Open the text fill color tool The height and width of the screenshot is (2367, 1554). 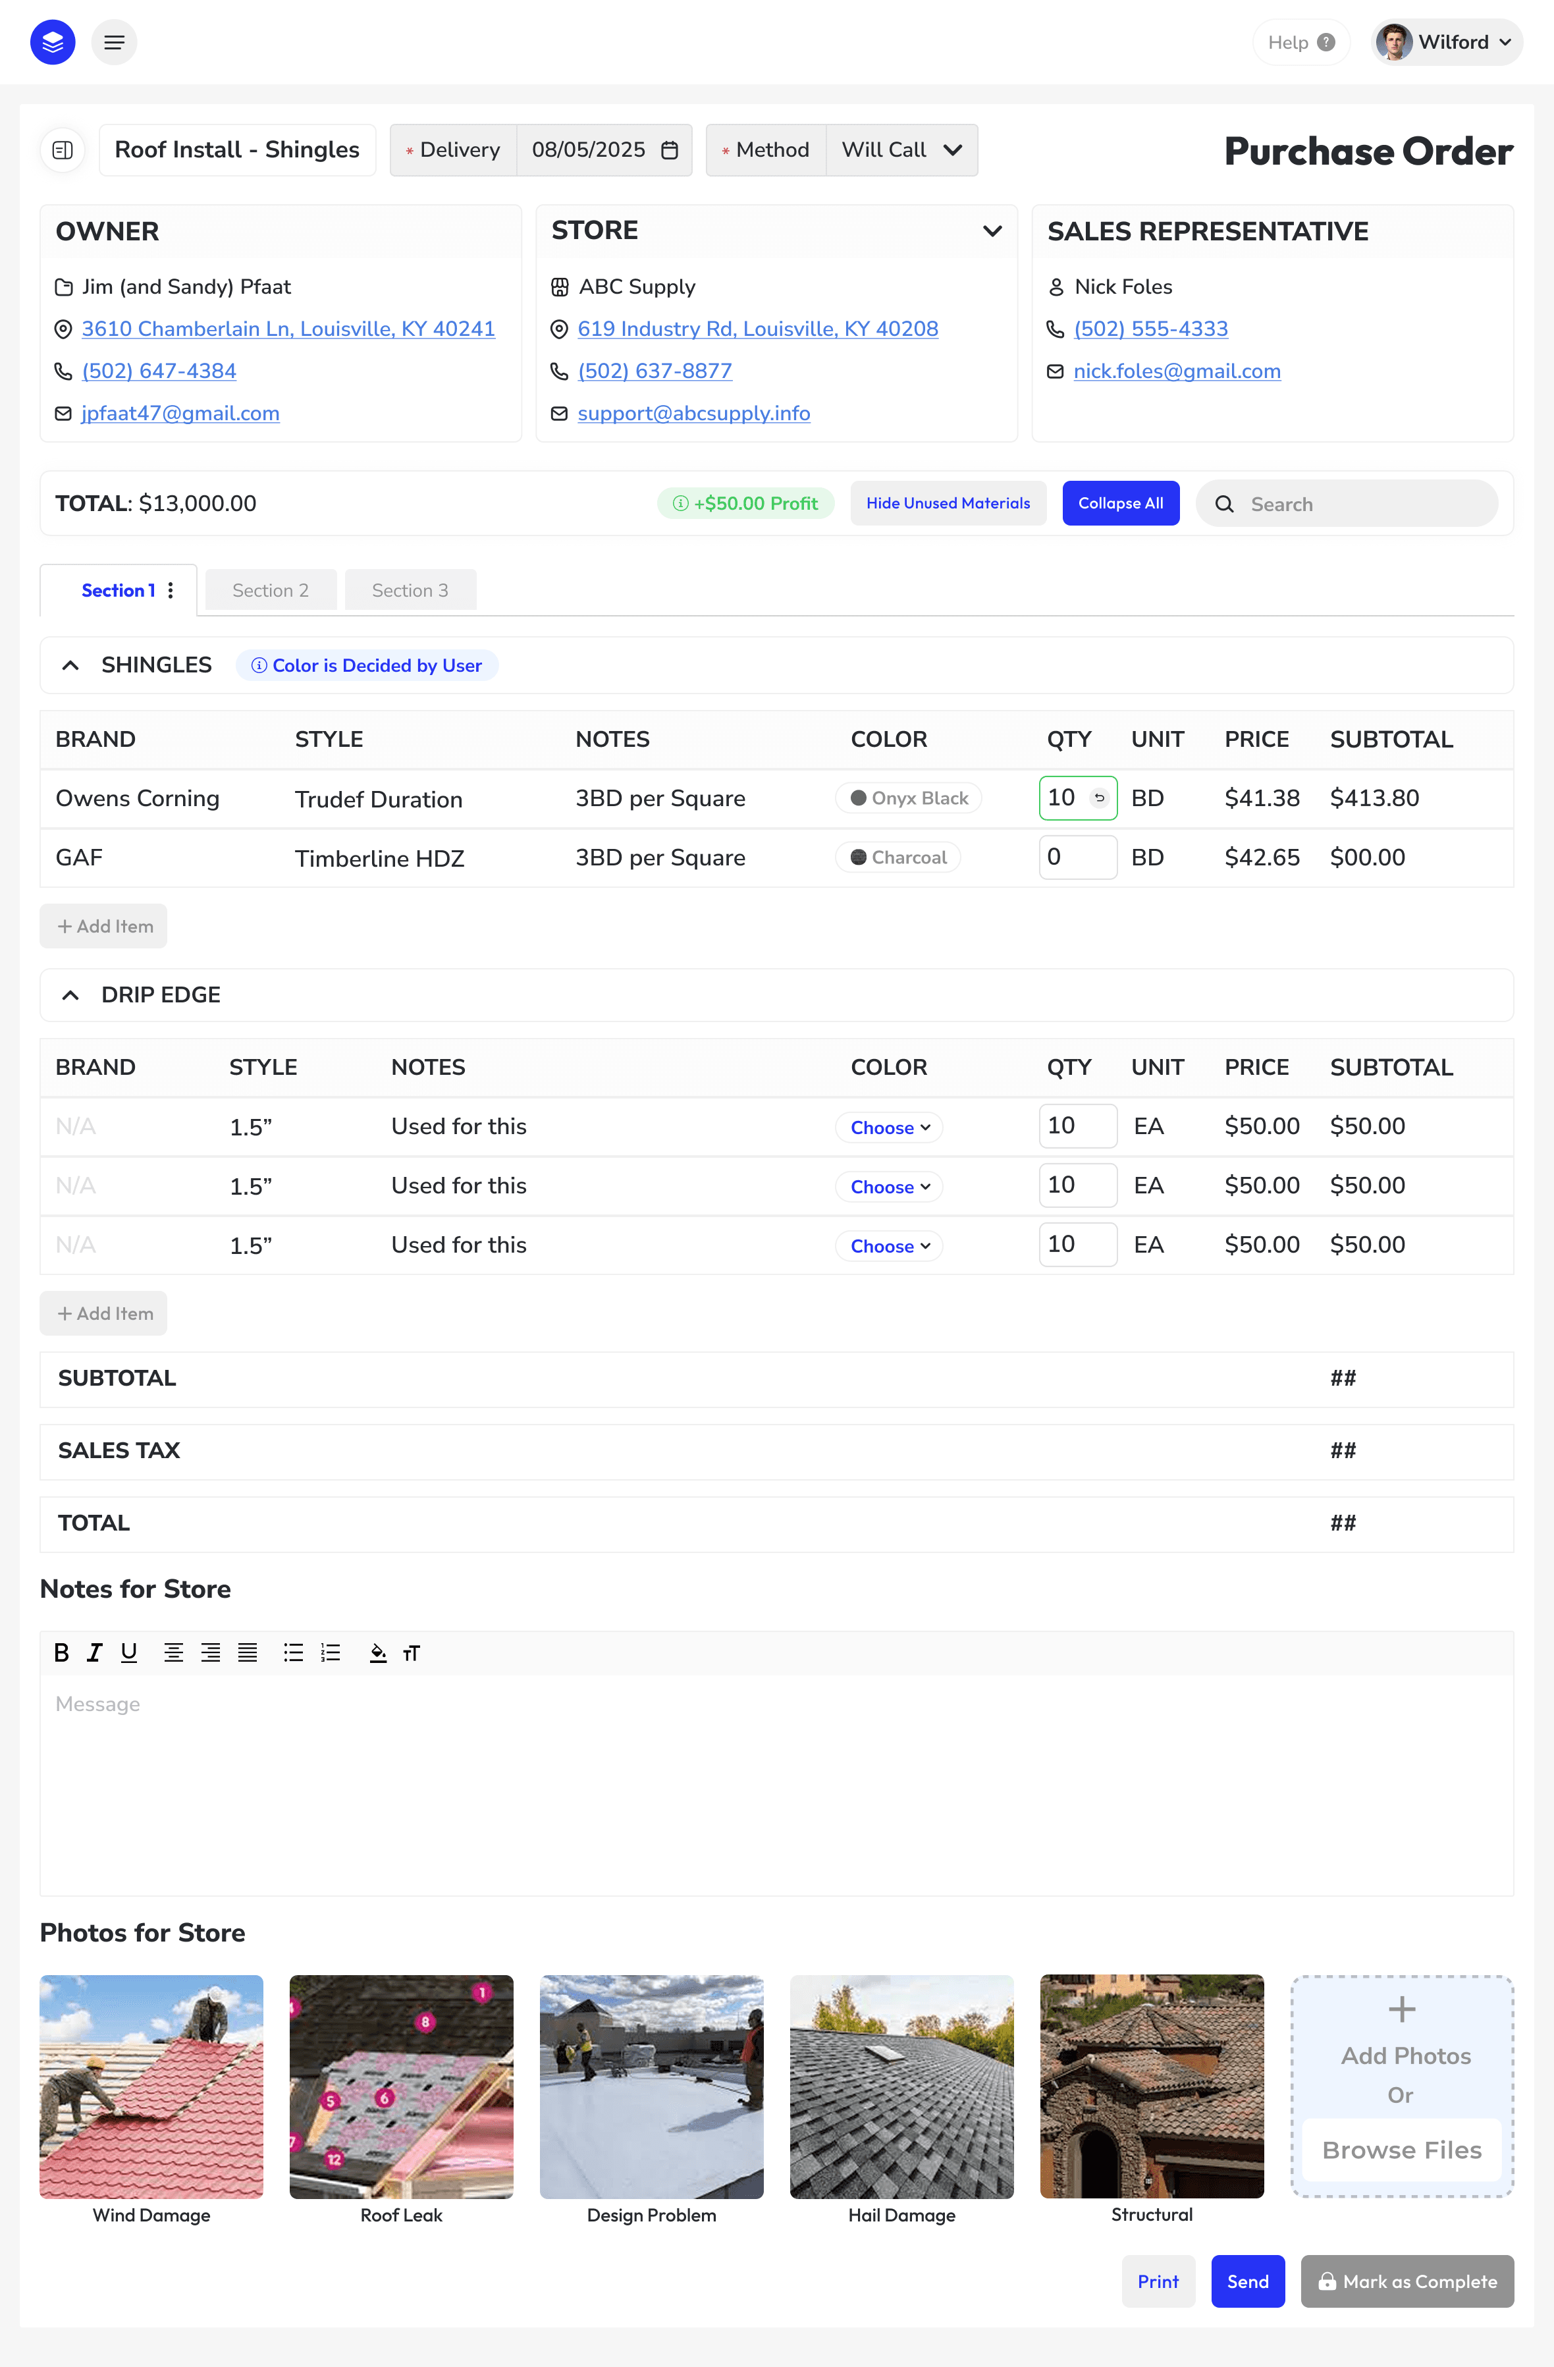coord(378,1653)
